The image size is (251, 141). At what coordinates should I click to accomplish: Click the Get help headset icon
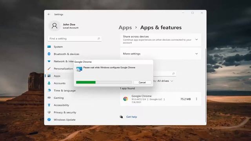tap(121, 117)
